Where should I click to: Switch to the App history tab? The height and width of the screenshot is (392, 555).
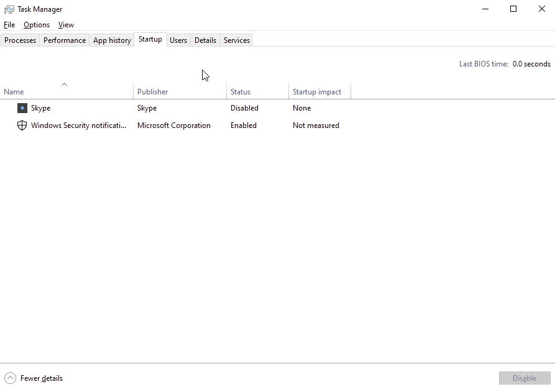click(112, 40)
